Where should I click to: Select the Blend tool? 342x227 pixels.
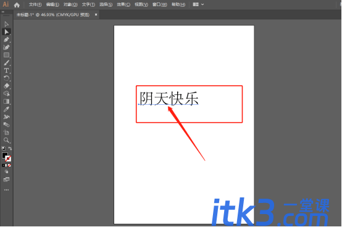click(6, 125)
